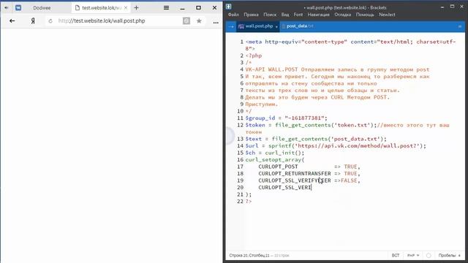Switch to the post_data.txt editor tab
This screenshot has width=468, height=263.
pyautogui.click(x=300, y=26)
